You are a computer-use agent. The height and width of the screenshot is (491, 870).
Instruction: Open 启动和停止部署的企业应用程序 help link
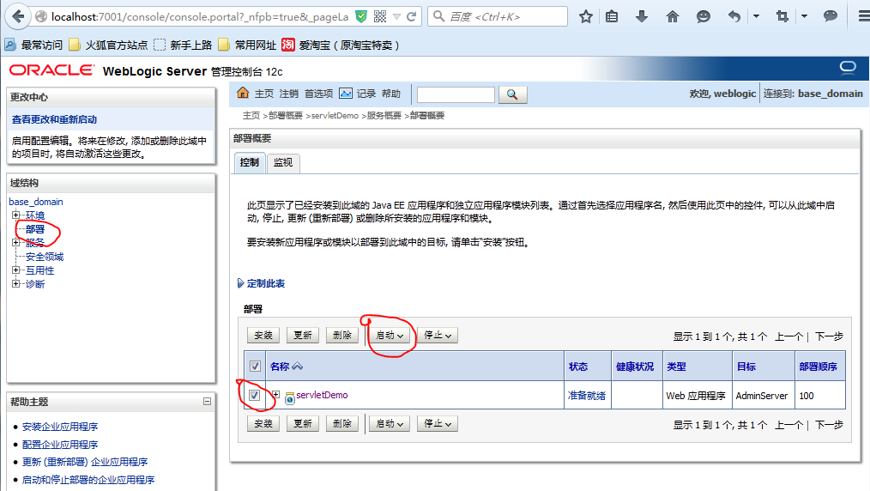pyautogui.click(x=88, y=479)
